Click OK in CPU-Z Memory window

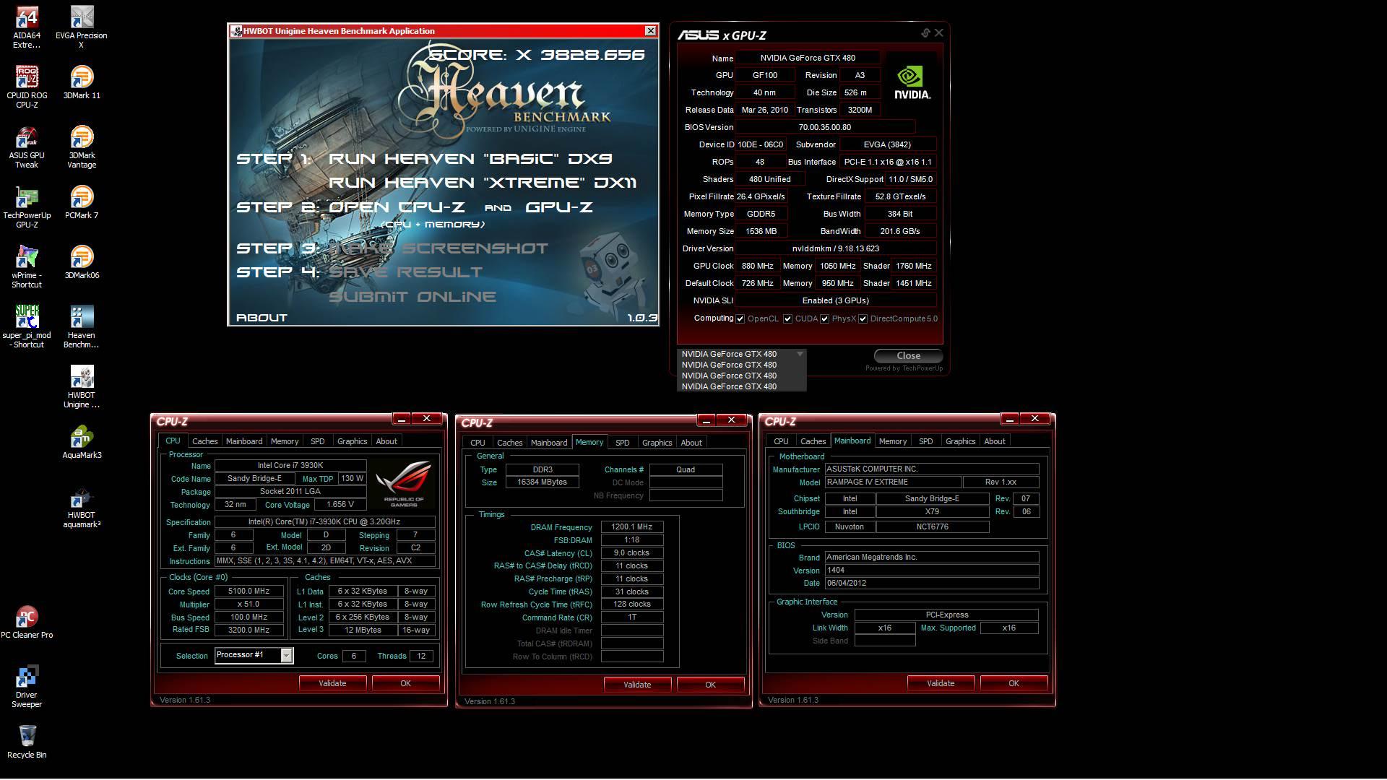point(710,685)
